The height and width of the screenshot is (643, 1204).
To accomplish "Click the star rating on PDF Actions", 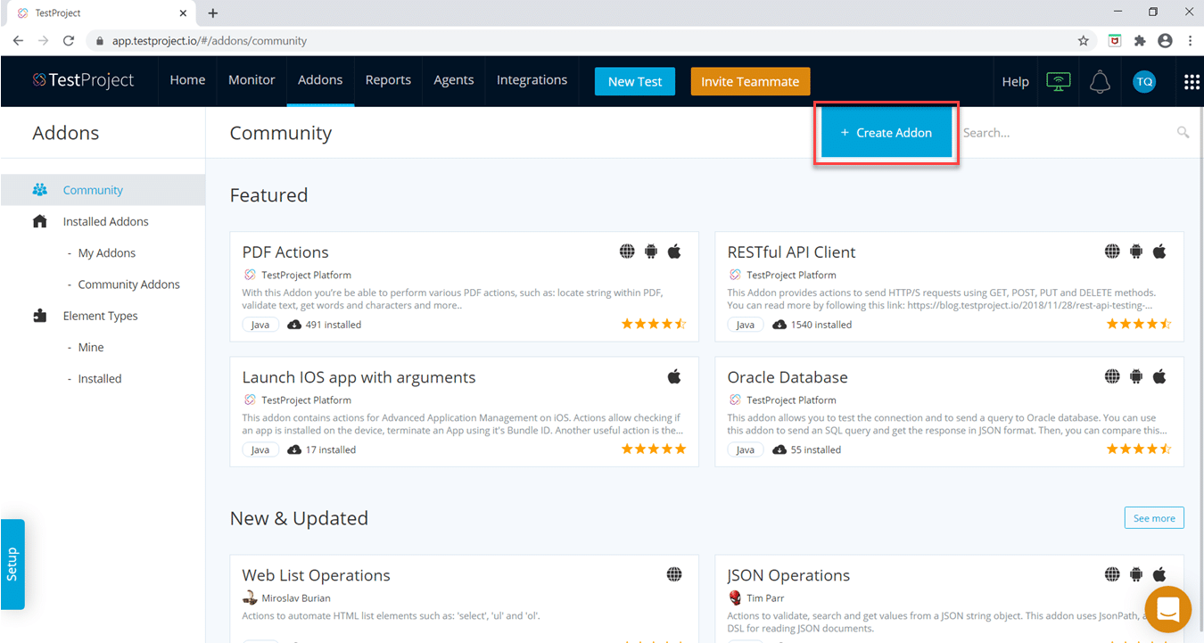I will [654, 324].
